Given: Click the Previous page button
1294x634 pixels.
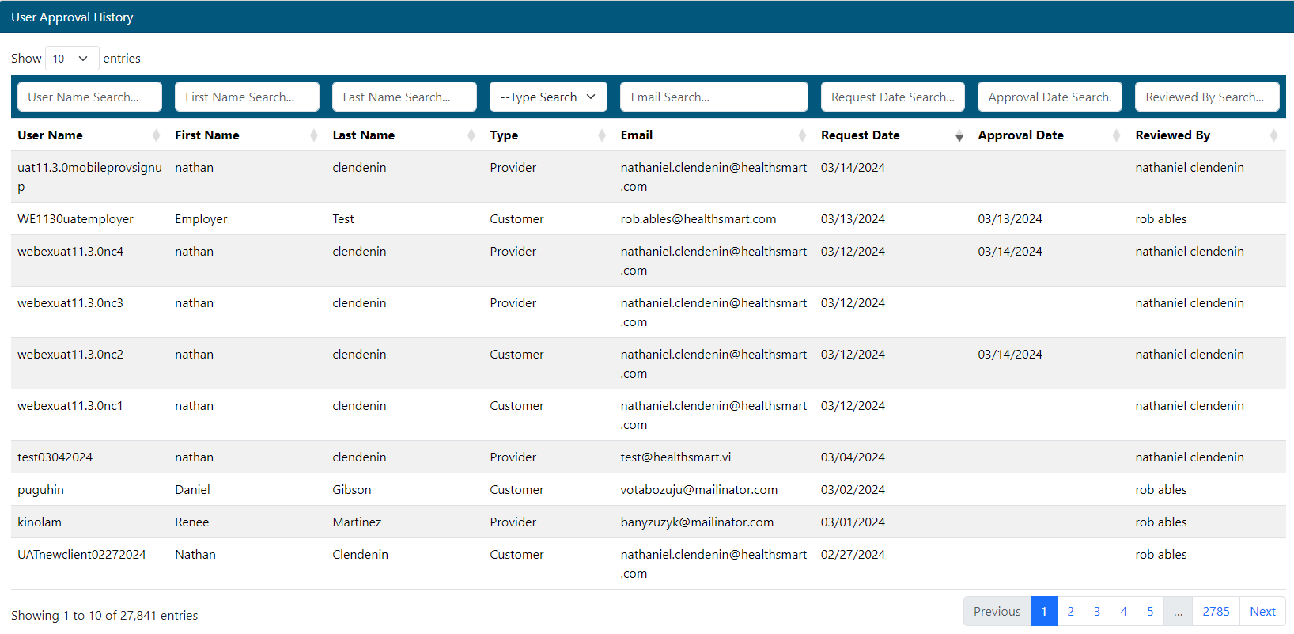Looking at the screenshot, I should [x=997, y=611].
